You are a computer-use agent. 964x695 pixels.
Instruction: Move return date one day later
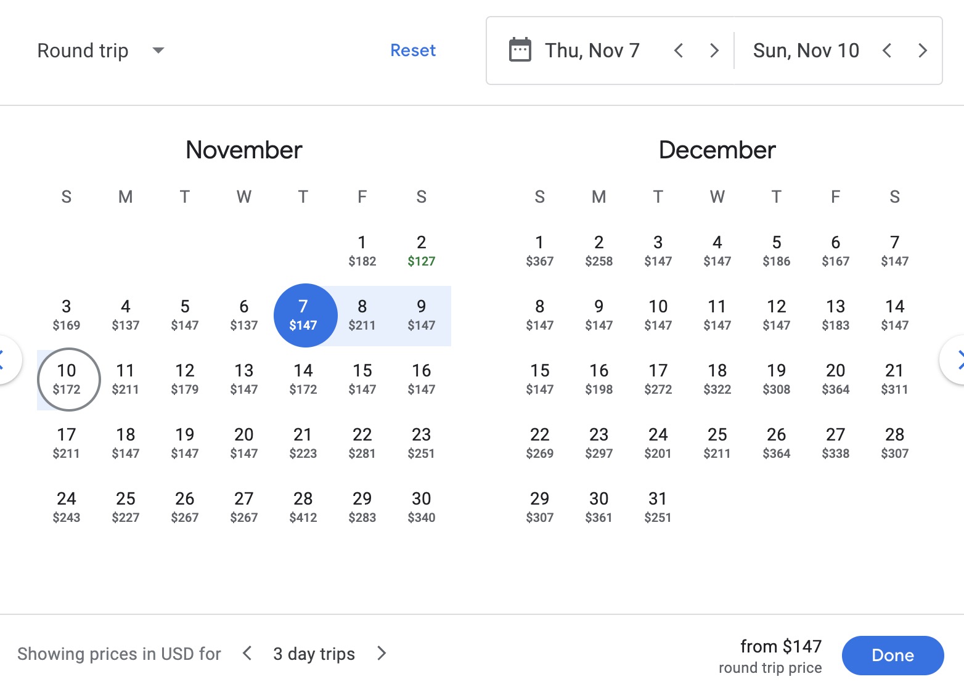pos(923,51)
